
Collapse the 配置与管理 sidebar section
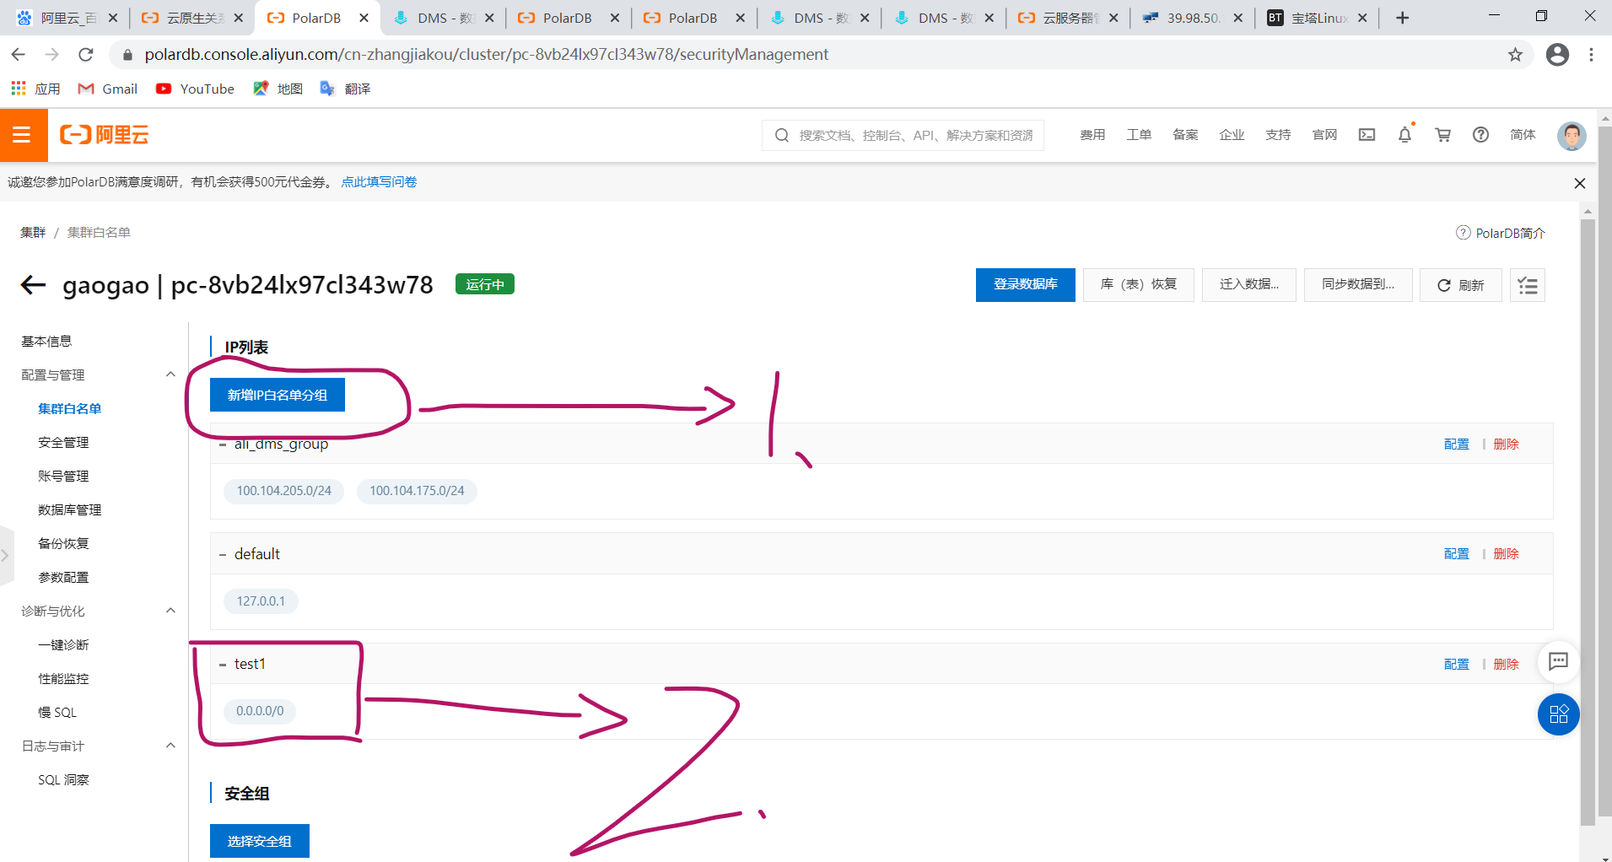point(170,374)
